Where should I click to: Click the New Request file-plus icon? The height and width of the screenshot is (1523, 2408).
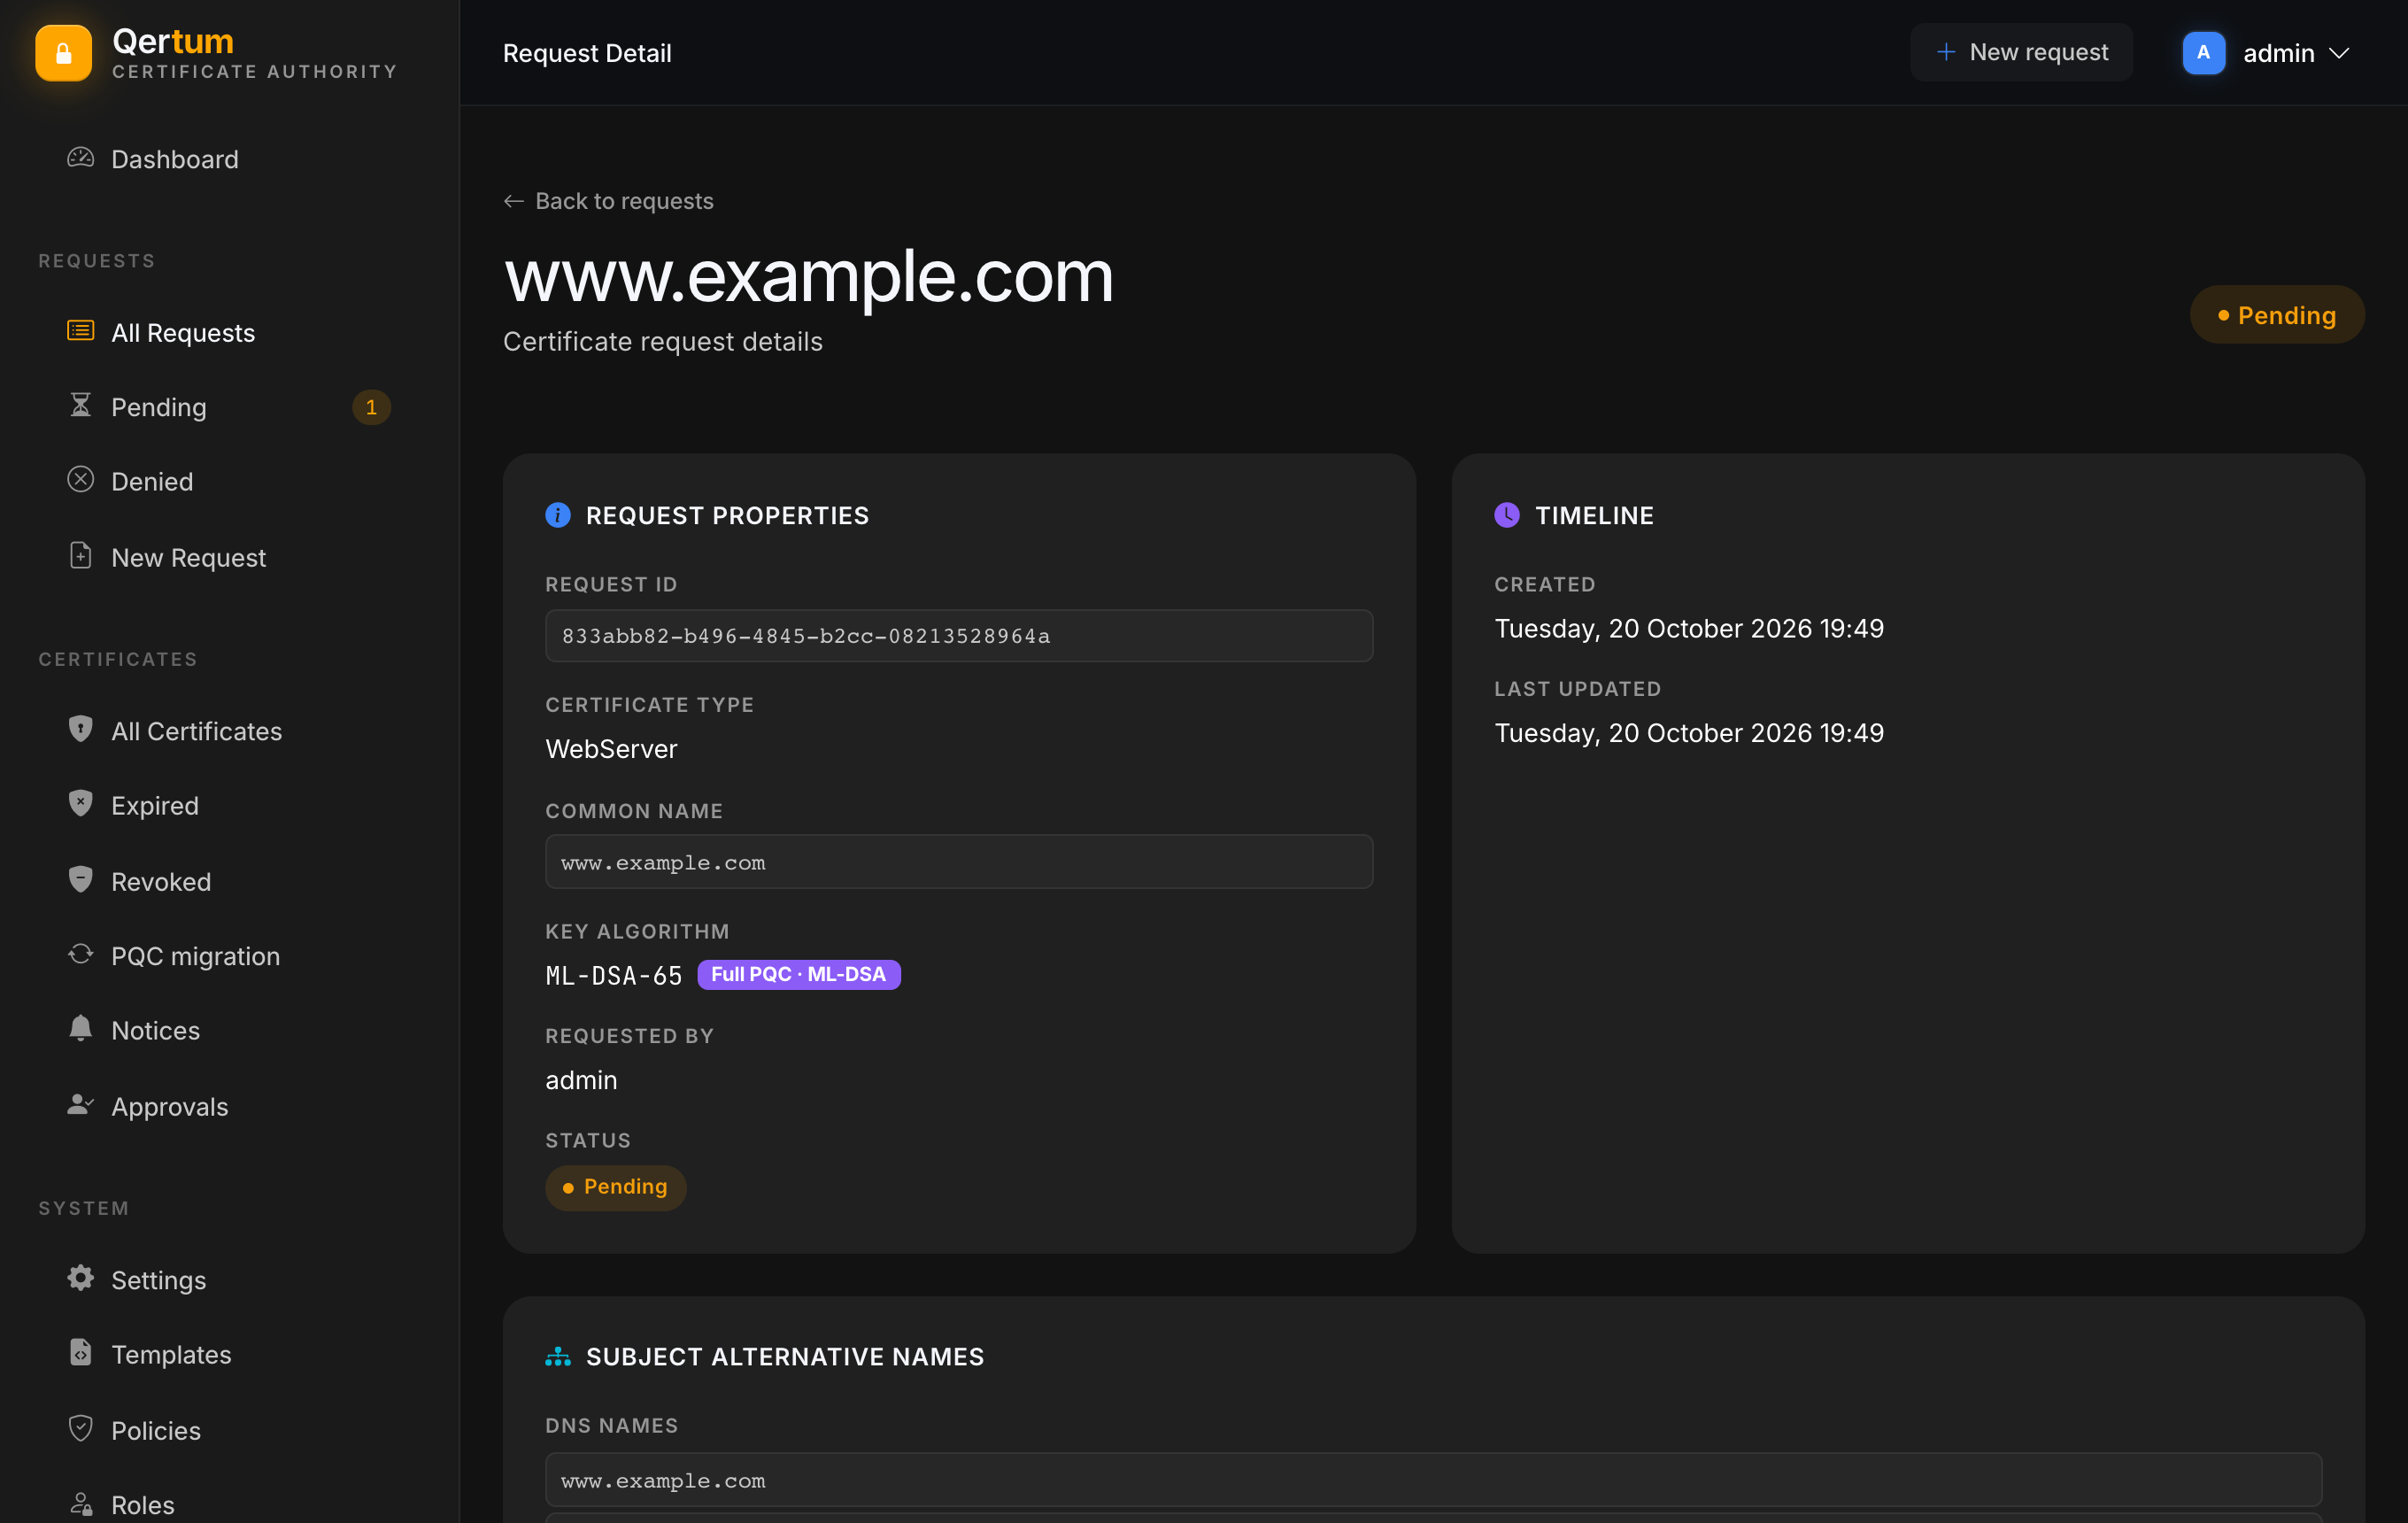pos(80,556)
